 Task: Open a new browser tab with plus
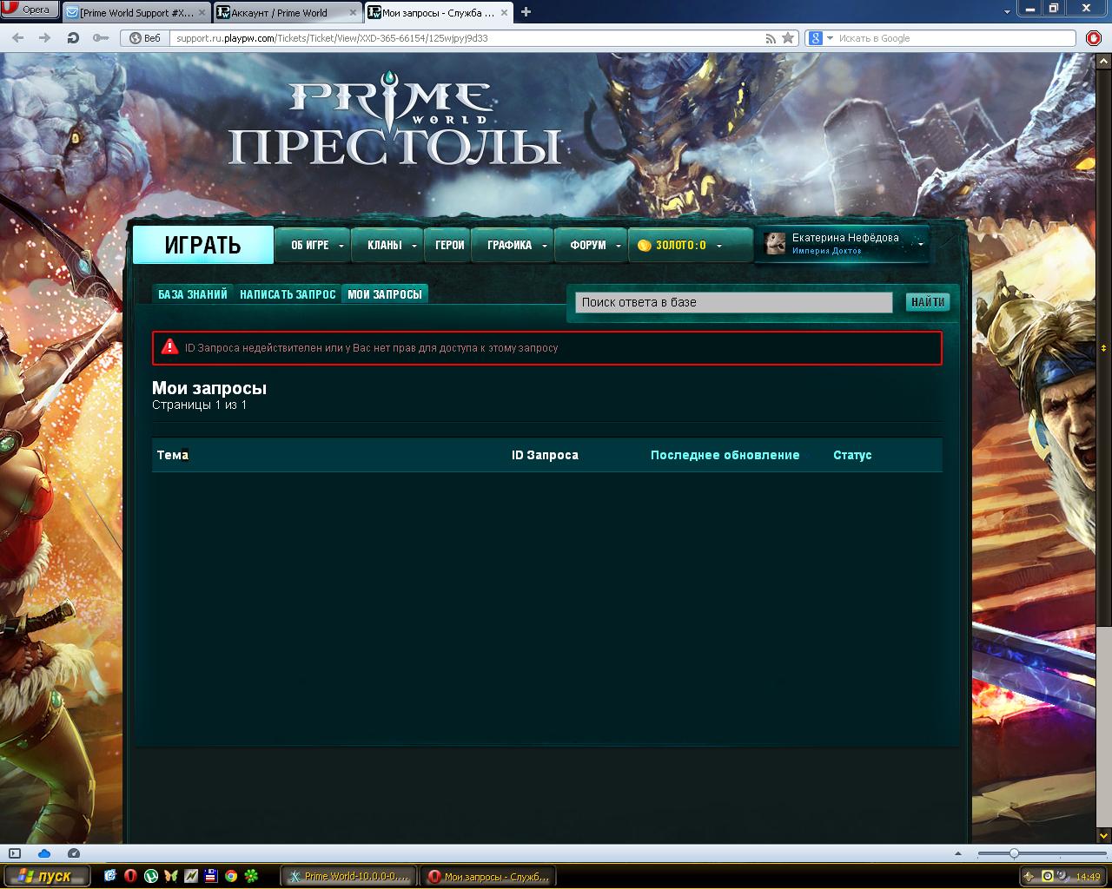(526, 12)
